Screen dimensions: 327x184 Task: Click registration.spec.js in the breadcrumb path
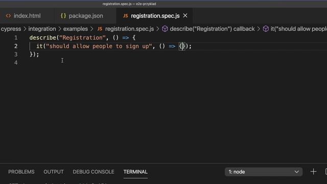click(x=129, y=29)
